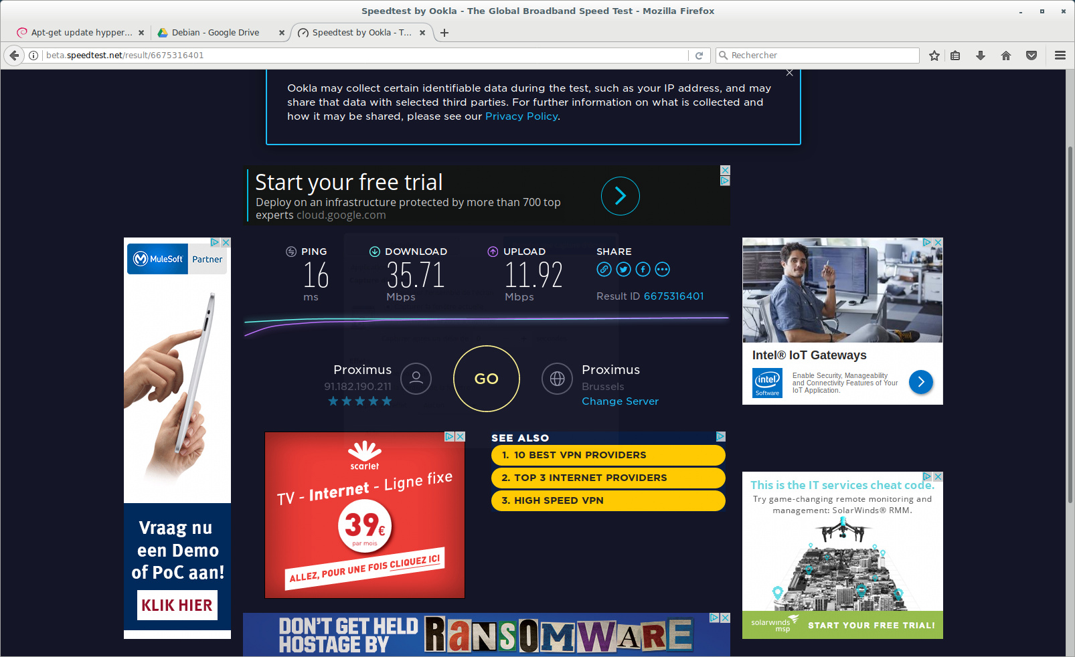Close the MuleSoft ad with its X icon
This screenshot has height=657, width=1075.
(x=226, y=242)
